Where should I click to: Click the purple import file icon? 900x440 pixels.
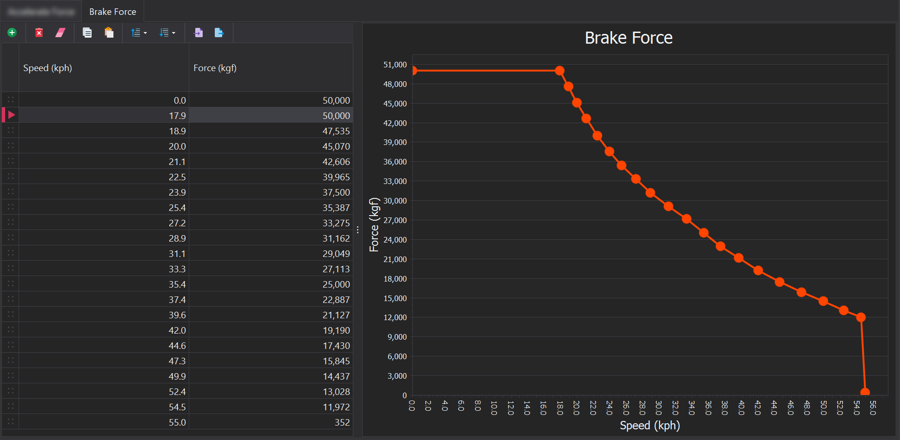click(198, 33)
